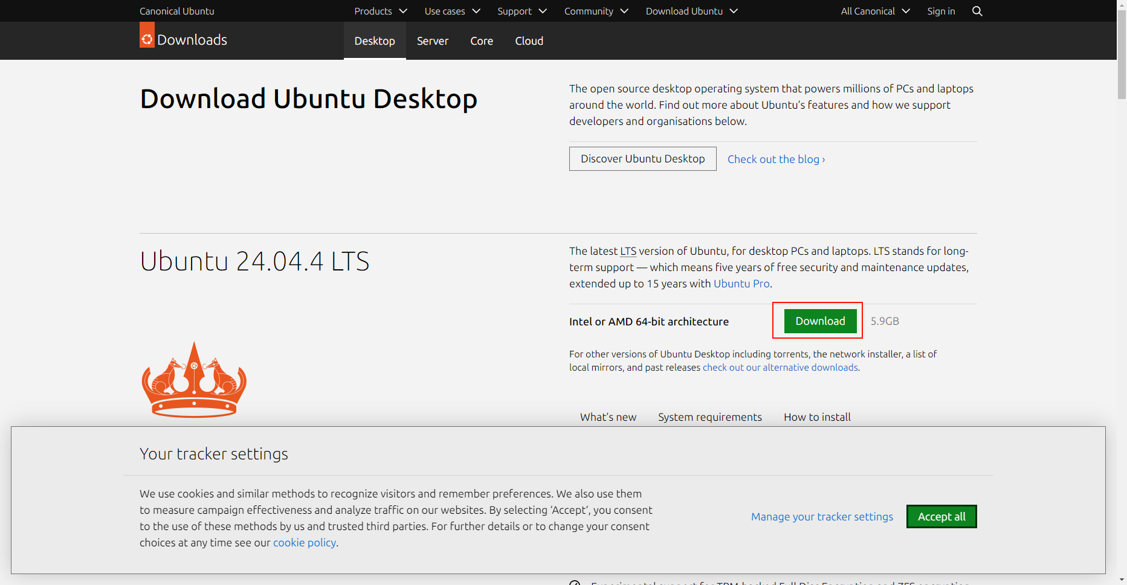Viewport: 1127px width, 585px height.
Task: Select the System requirements tab
Action: (710, 417)
